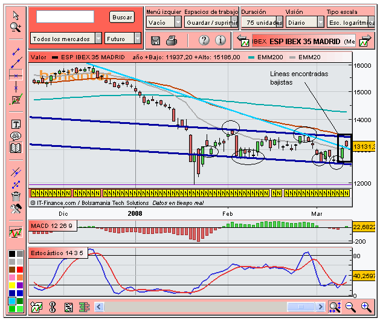Viewport: 380px width, 321px height.
Task: Choose the parallel line copy tool
Action: 16,172
